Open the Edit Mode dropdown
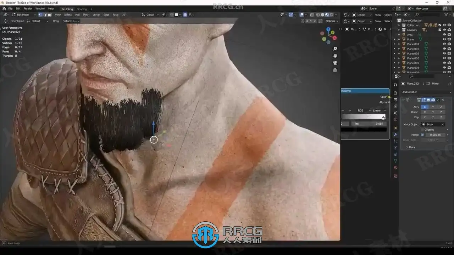This screenshot has width=454, height=255. [24, 15]
